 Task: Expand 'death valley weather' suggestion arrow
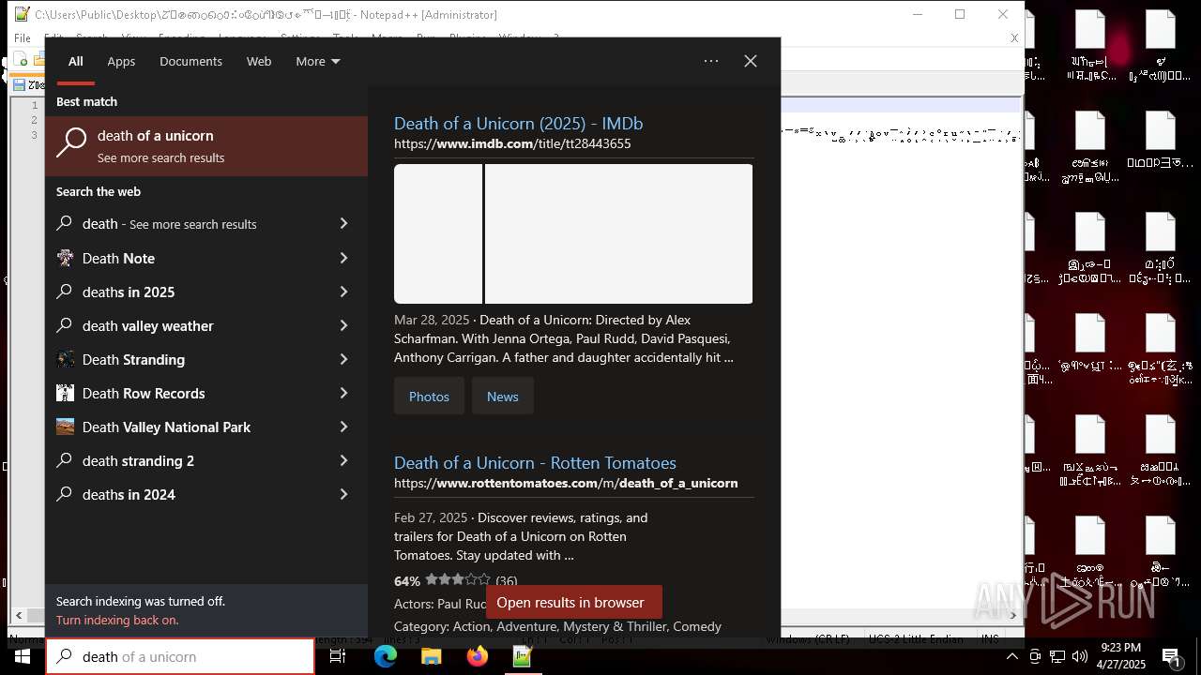click(x=343, y=325)
